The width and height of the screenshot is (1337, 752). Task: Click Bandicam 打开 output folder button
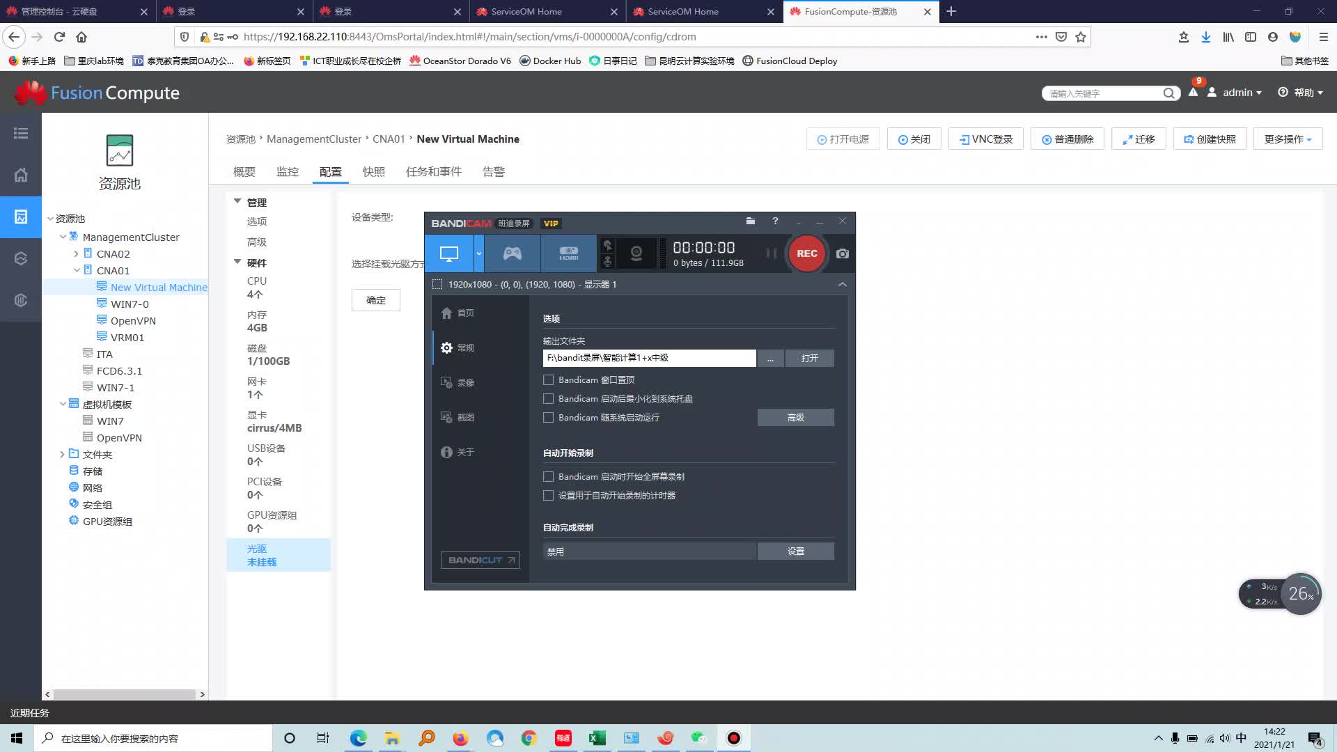tap(809, 358)
